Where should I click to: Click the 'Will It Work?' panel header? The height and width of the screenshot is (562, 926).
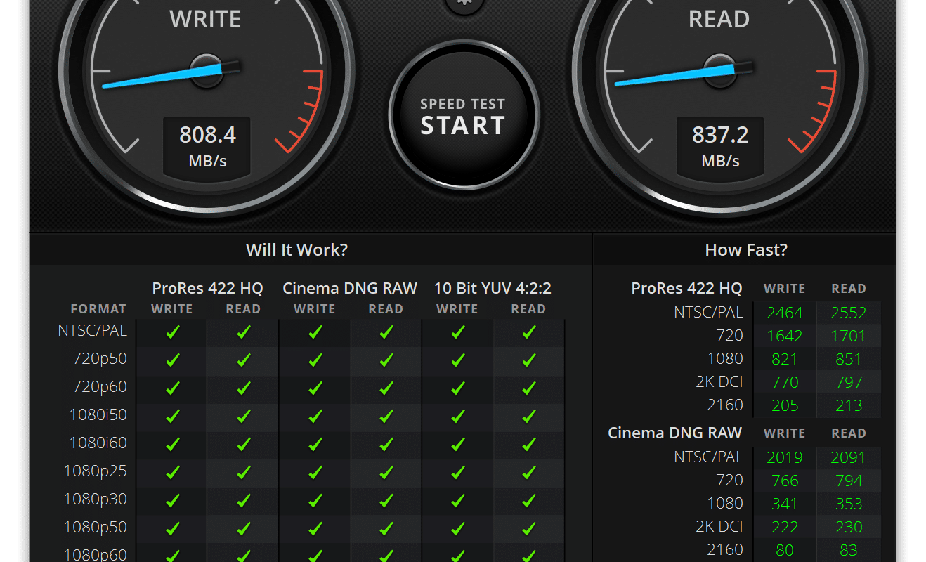296,250
